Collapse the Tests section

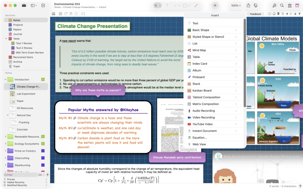(x=6, y=39)
